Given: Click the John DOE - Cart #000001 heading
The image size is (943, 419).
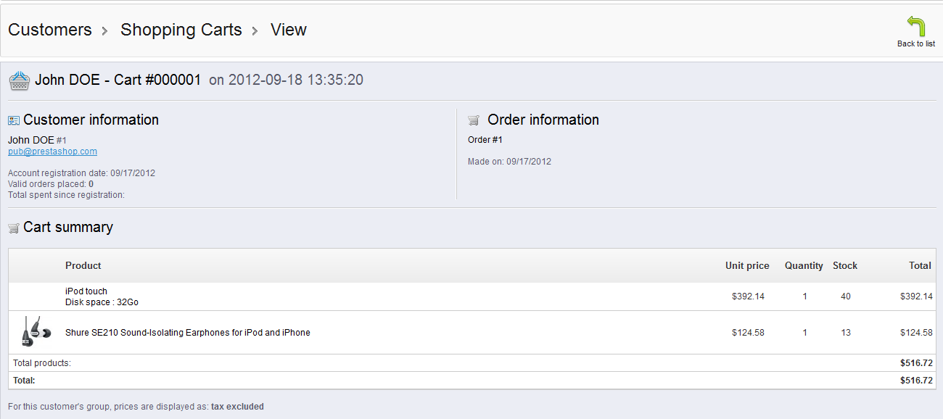Looking at the screenshot, I should pos(118,80).
